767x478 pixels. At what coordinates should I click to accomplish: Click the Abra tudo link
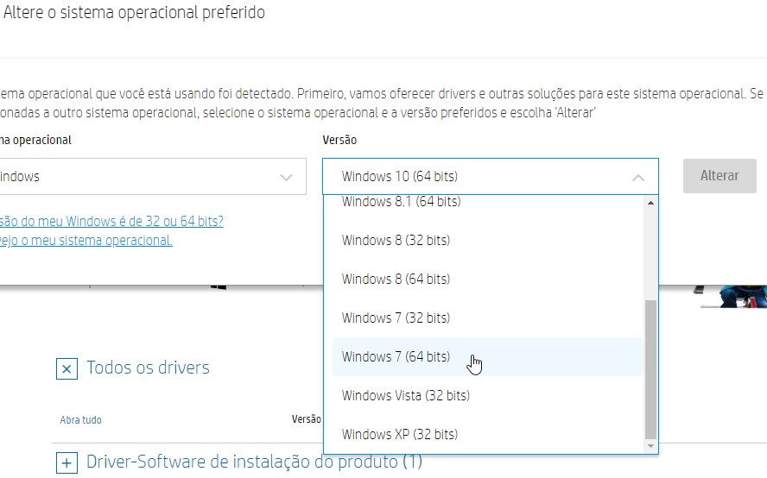point(80,420)
